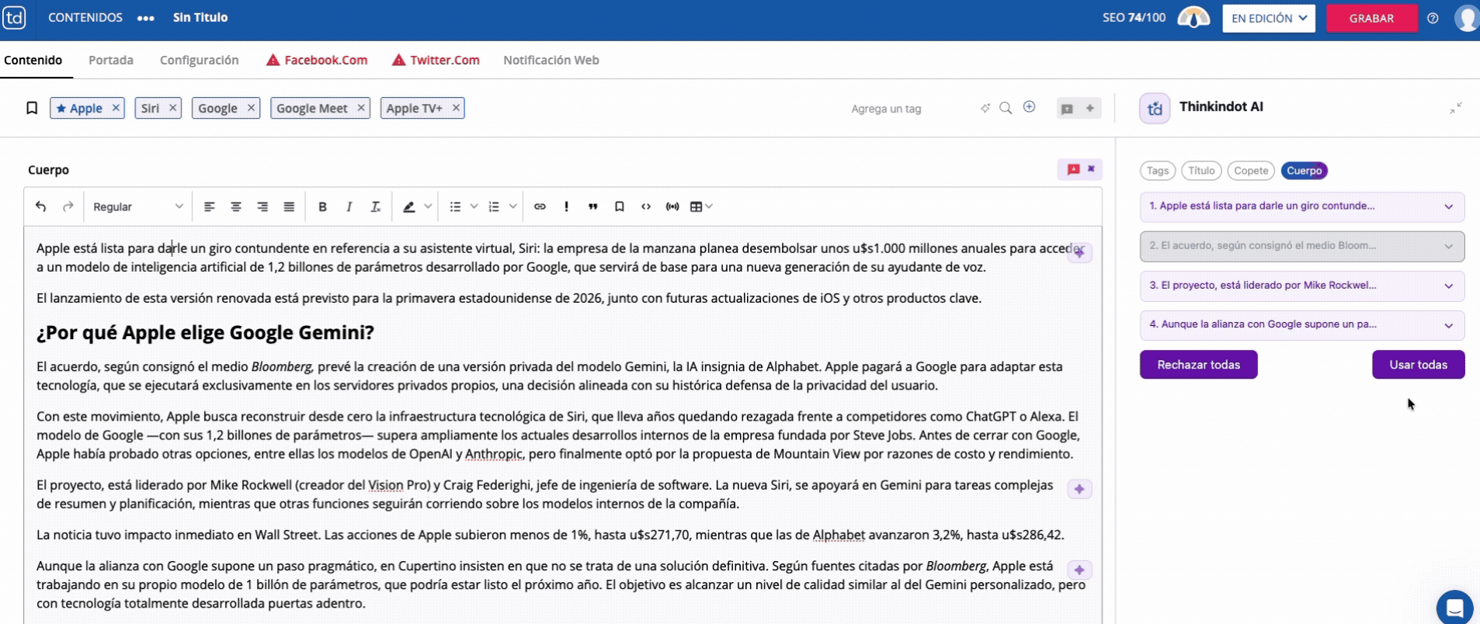Expand suggestion 4 'Aunque la alianza con Google'
The height and width of the screenshot is (624, 1480).
[1302, 324]
